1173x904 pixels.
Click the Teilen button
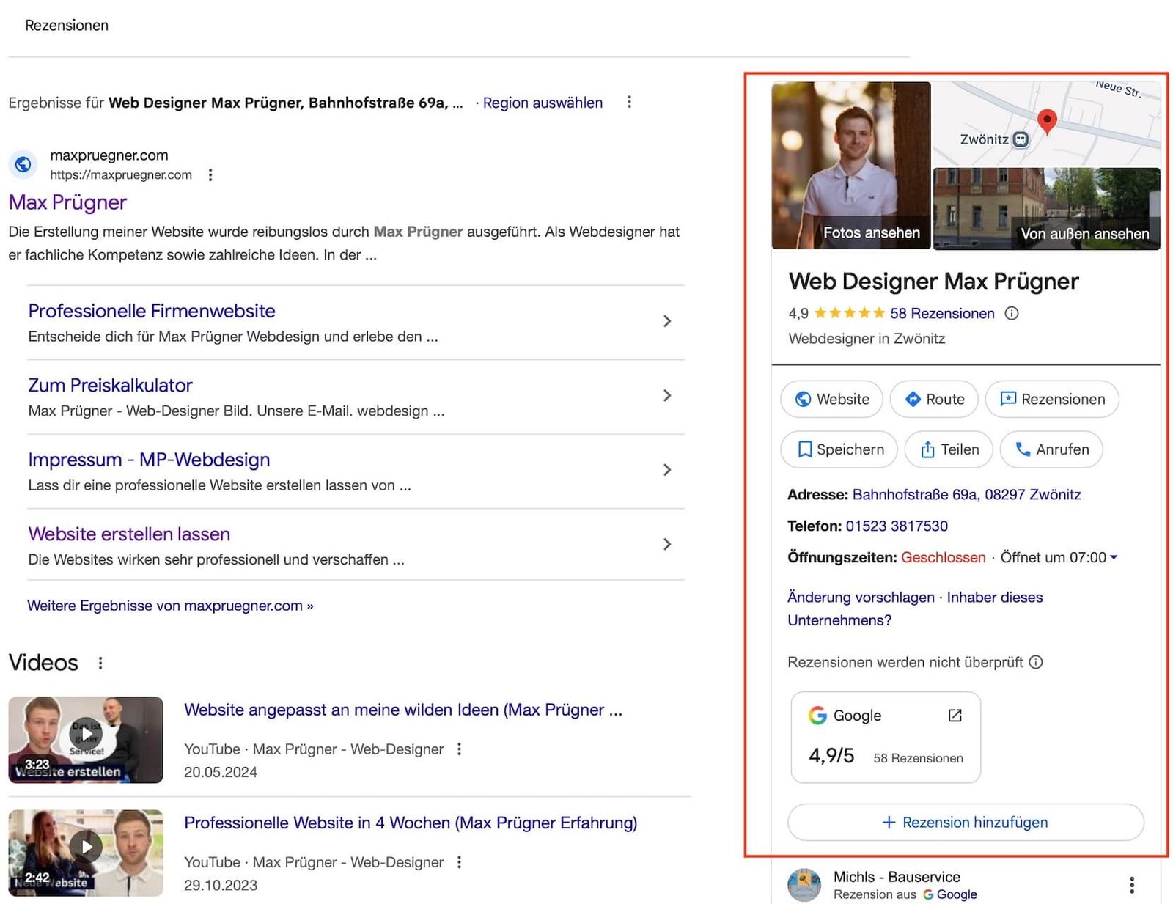(x=949, y=449)
